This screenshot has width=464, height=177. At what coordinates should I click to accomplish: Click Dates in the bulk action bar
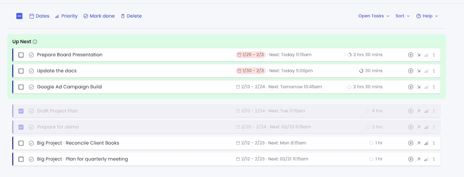(x=39, y=16)
